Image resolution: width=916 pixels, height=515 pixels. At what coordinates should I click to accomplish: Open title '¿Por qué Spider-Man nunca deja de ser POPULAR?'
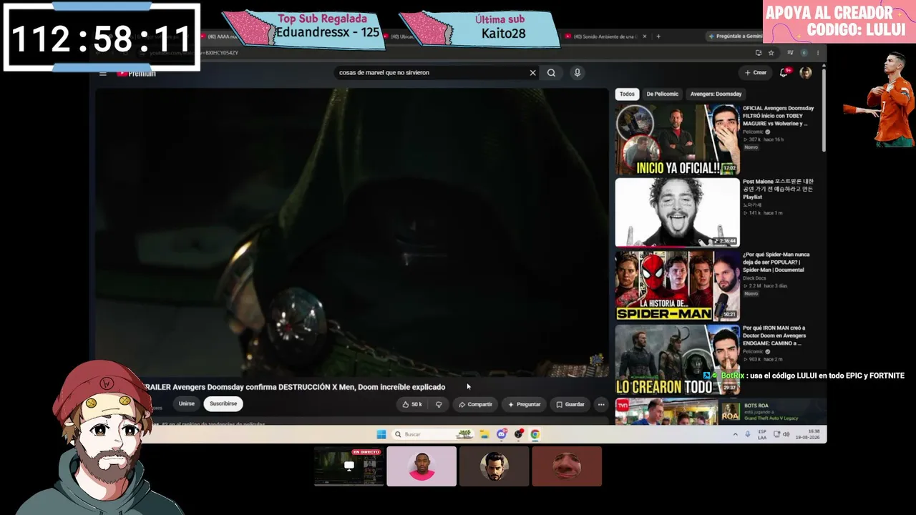776,262
